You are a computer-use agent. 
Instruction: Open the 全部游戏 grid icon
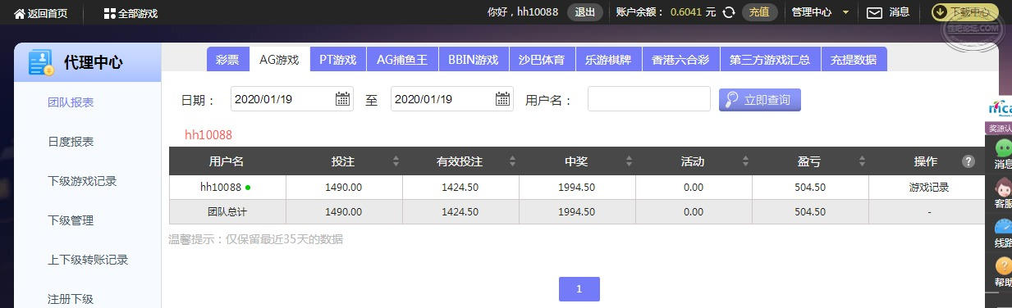[x=110, y=13]
